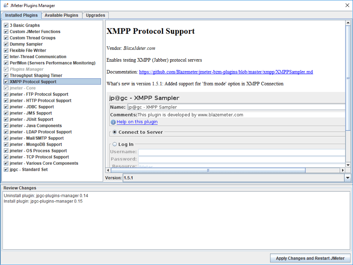This screenshot has width=353, height=265.
Task: Close the JMeter Plugins Manager window
Action: 347,5
